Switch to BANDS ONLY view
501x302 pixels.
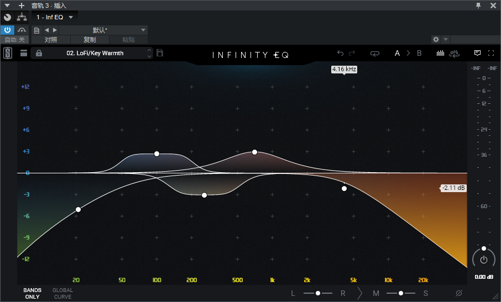click(x=32, y=293)
